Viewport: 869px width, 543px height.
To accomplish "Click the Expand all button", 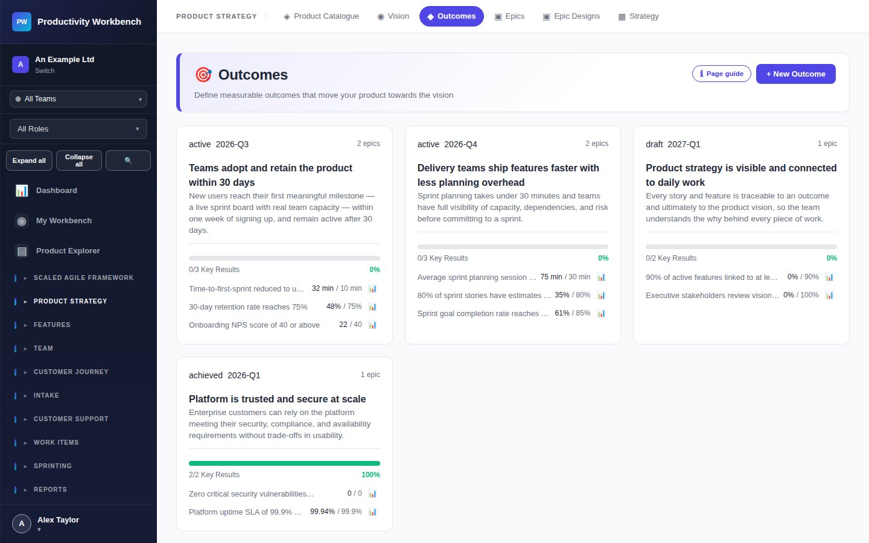I will click(29, 160).
